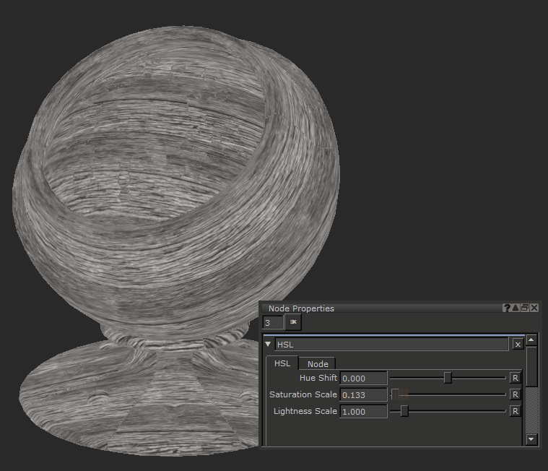Click the Saturation Scale slider handle
The height and width of the screenshot is (471, 548).
[395, 394]
